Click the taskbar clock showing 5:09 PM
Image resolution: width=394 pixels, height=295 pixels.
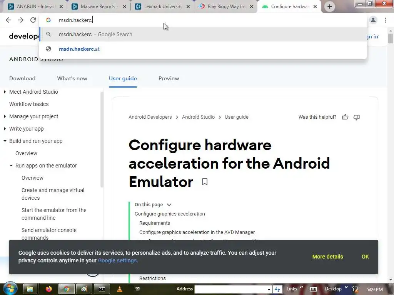(375, 289)
